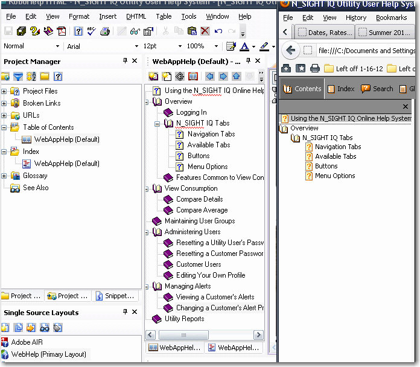Collapse N_SIGHT IQ Tabs book in TOC

(157, 124)
